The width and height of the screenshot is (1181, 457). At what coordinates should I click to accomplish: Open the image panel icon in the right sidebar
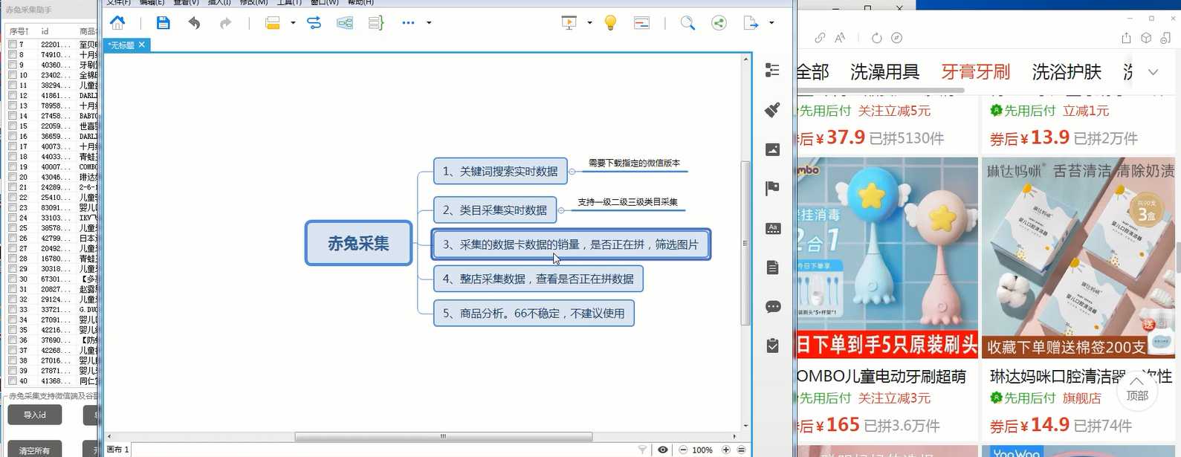[773, 149]
